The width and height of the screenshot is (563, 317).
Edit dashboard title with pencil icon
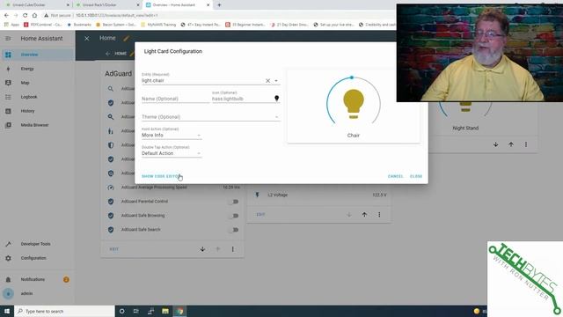pyautogui.click(x=126, y=39)
